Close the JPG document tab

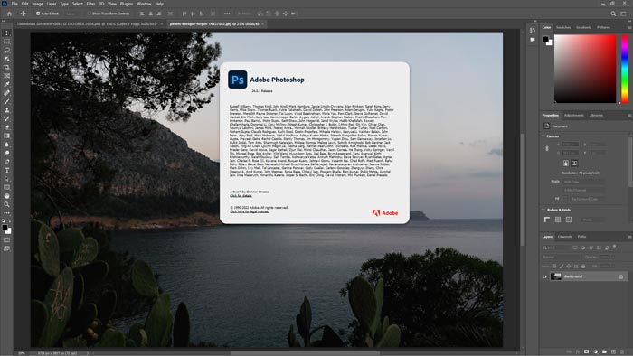click(262, 24)
